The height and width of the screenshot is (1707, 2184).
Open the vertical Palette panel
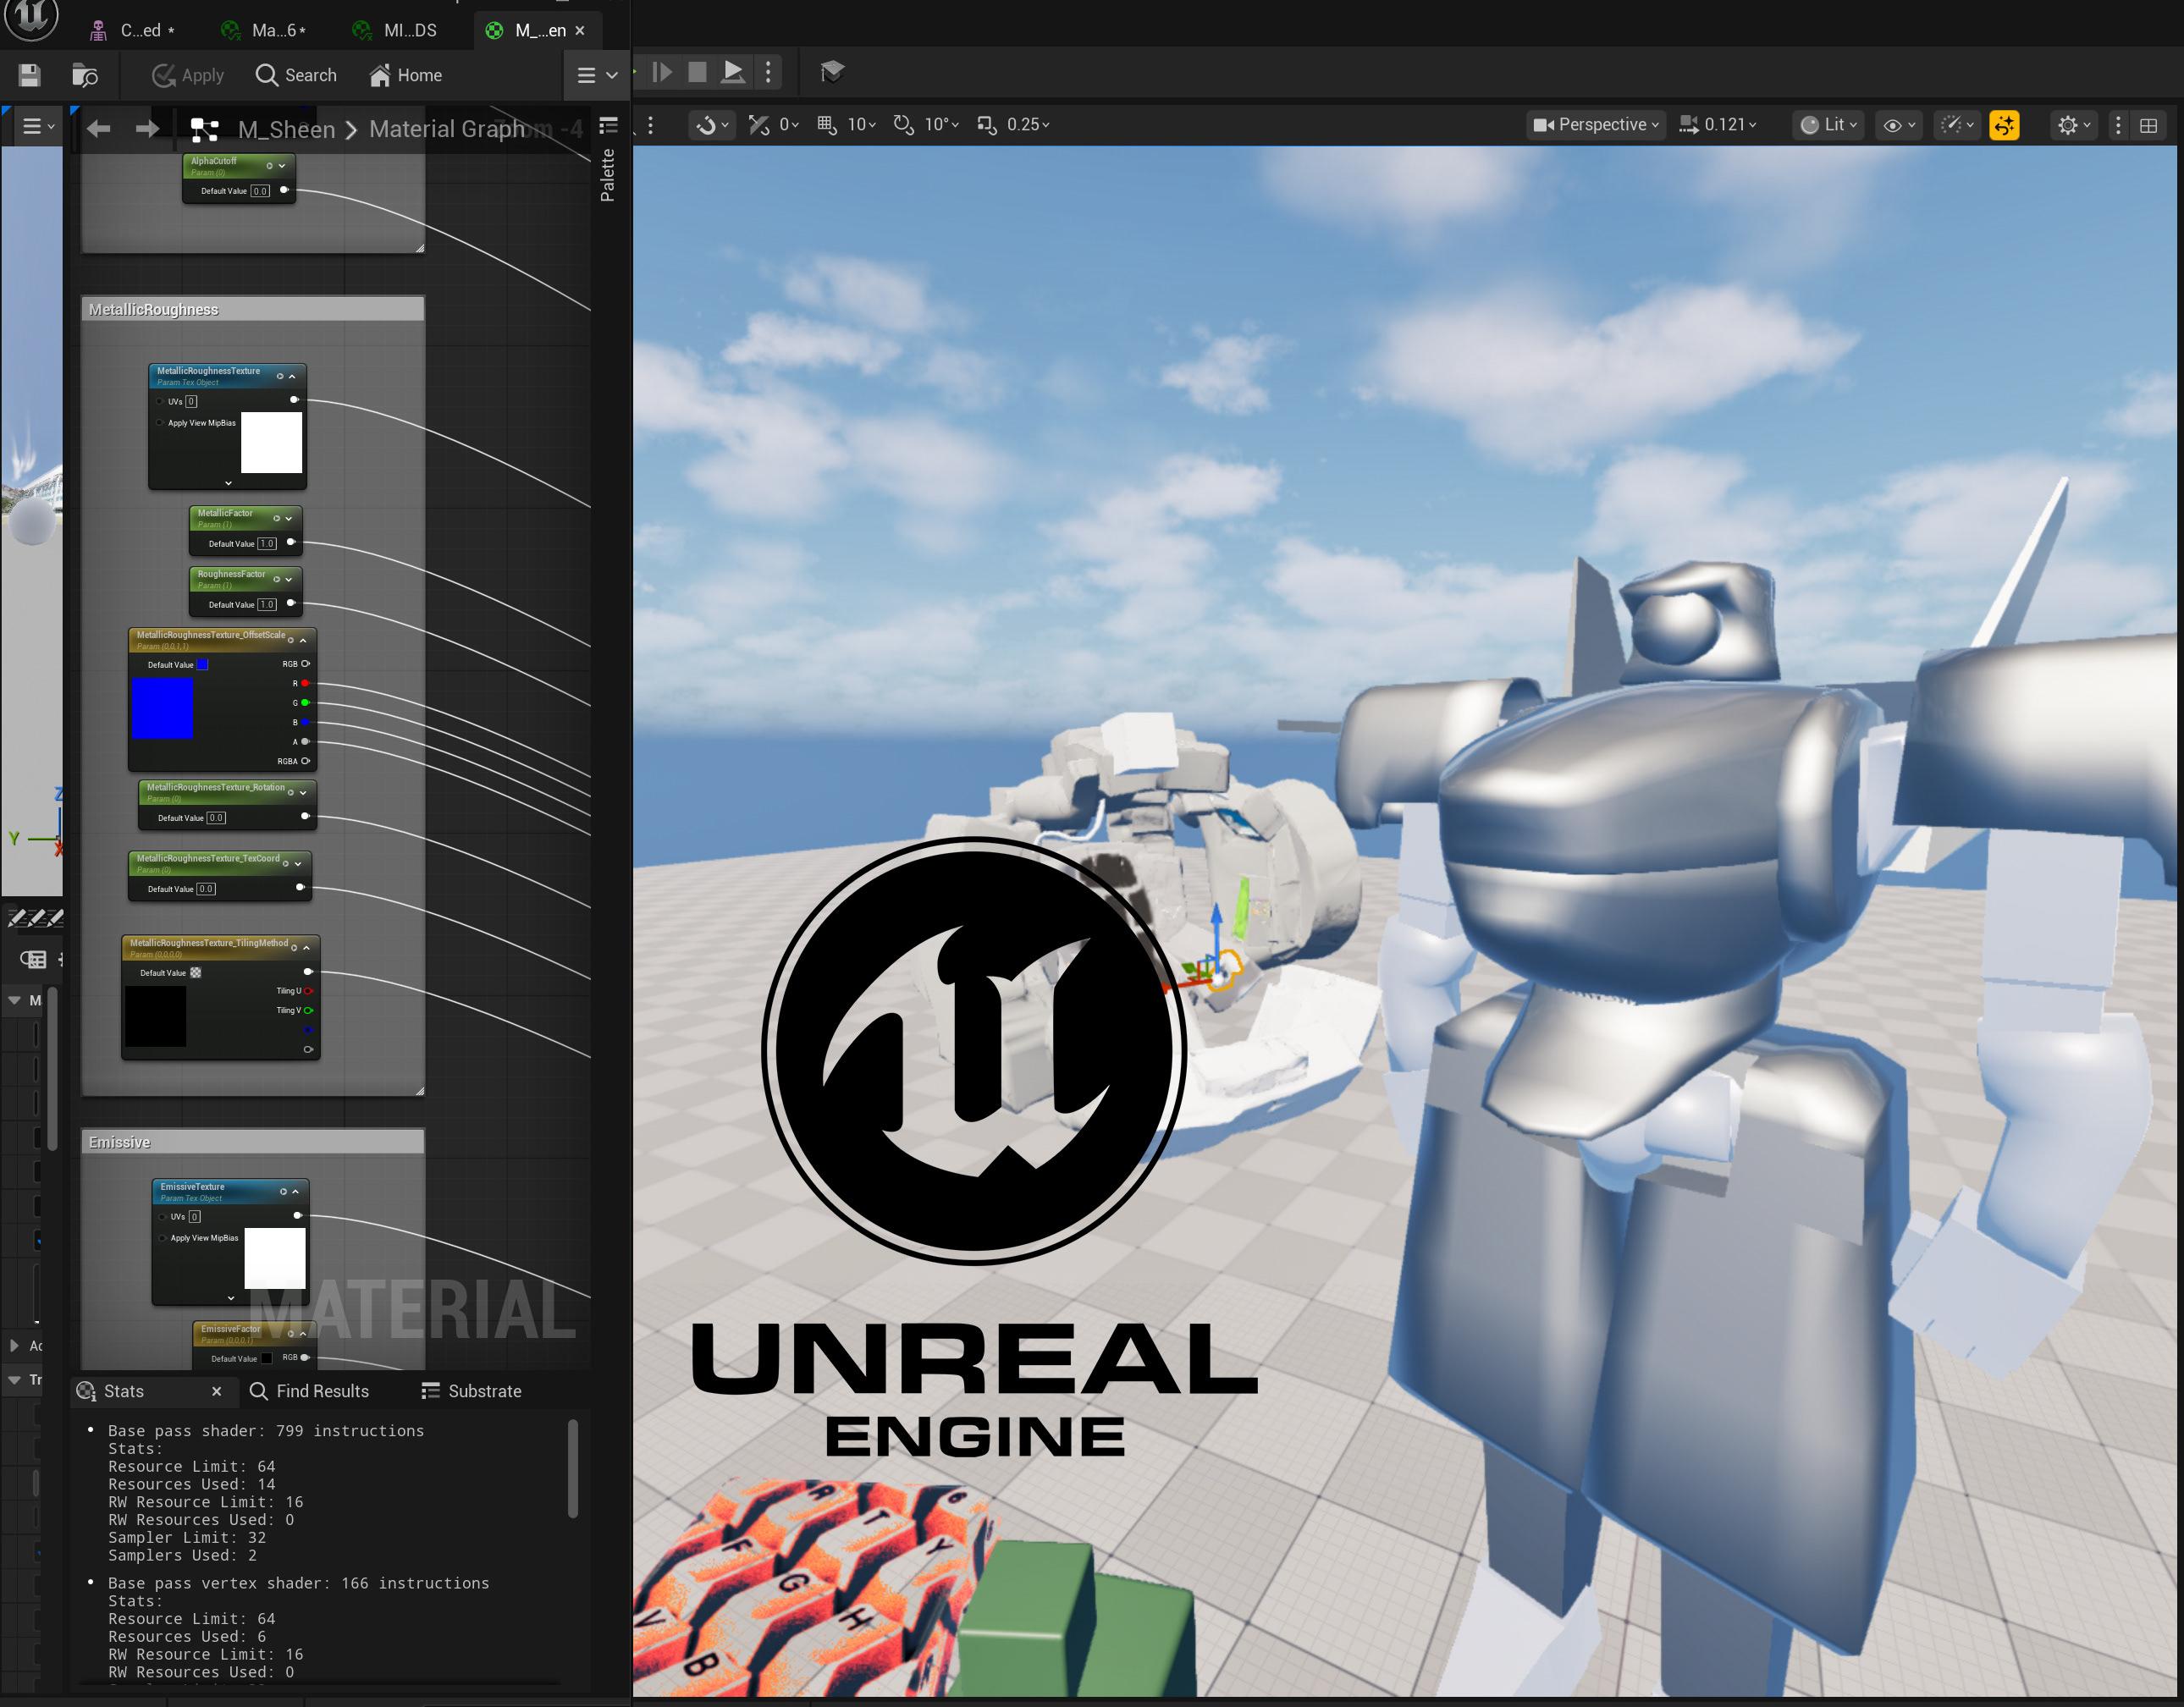pos(608,174)
